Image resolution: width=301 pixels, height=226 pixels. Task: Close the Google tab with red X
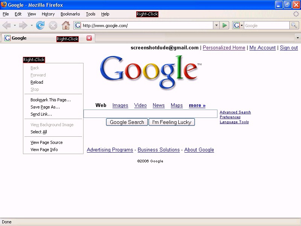point(89,38)
